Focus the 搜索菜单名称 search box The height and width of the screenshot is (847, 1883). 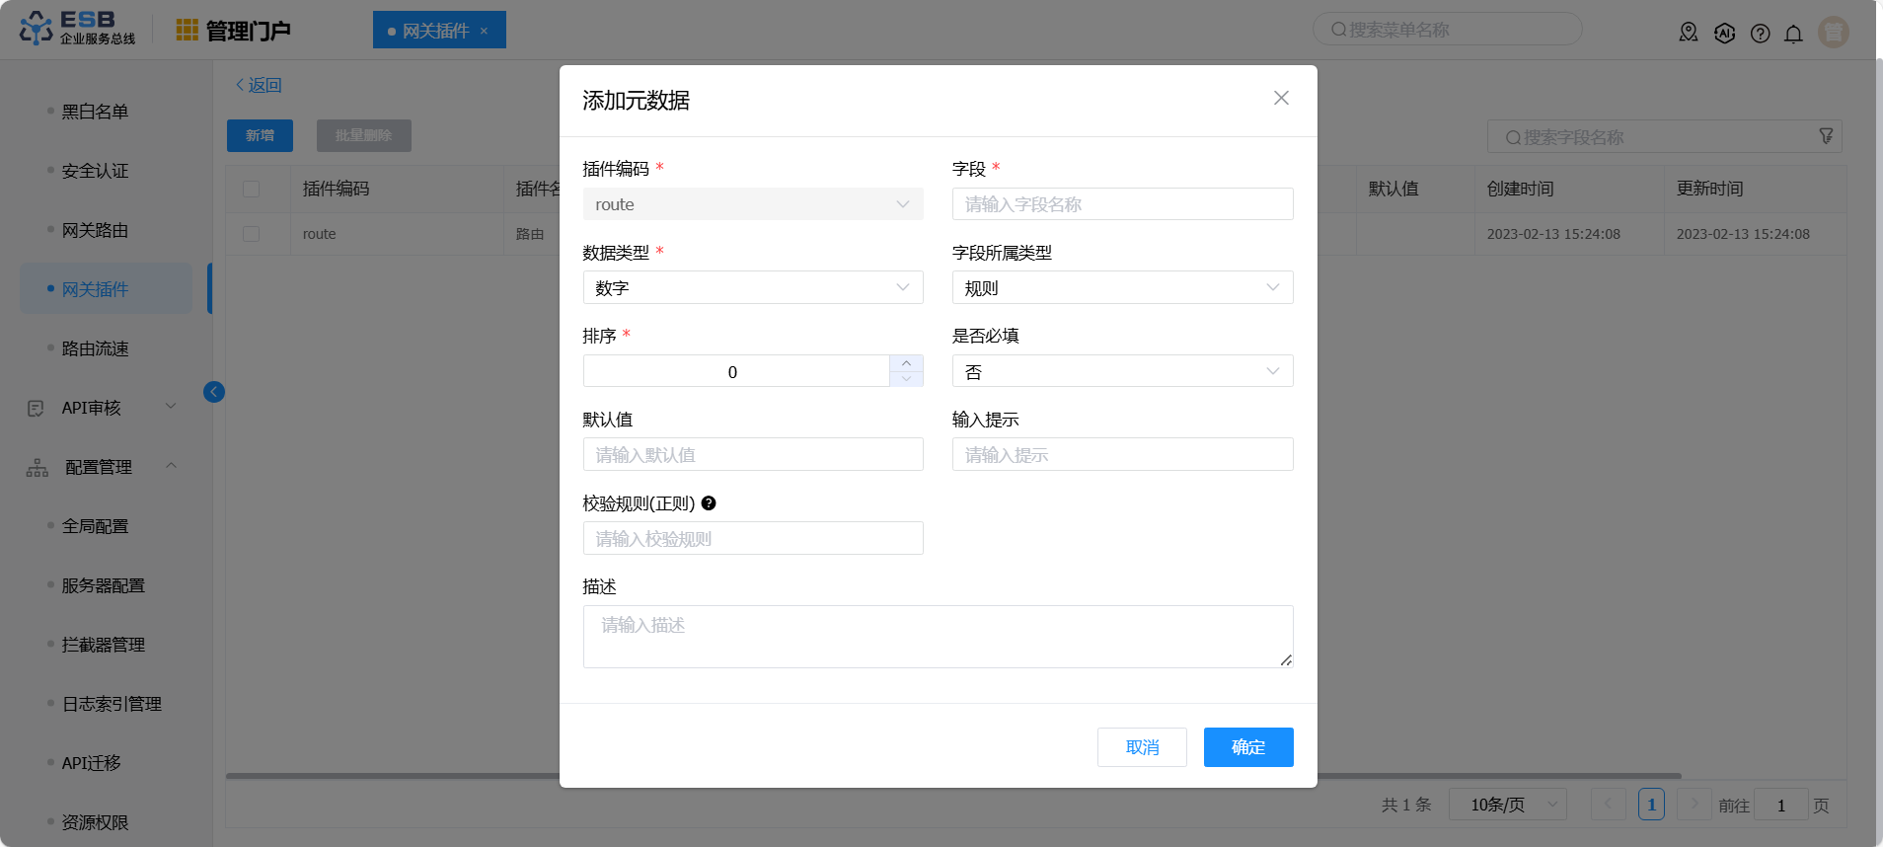pos(1448,30)
